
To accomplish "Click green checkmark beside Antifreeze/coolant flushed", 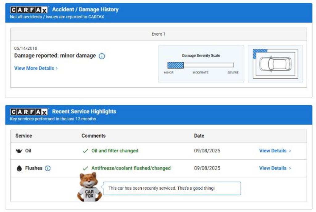I will point(85,169).
